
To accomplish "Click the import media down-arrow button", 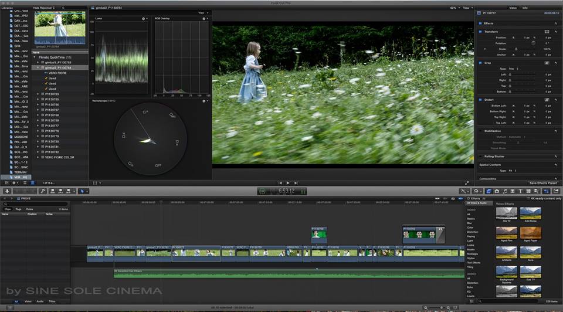I will click(7, 191).
